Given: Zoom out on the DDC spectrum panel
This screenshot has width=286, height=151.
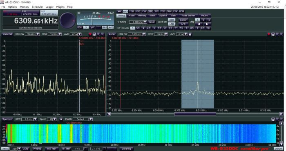Looking at the screenshot, I should (x=103, y=34).
